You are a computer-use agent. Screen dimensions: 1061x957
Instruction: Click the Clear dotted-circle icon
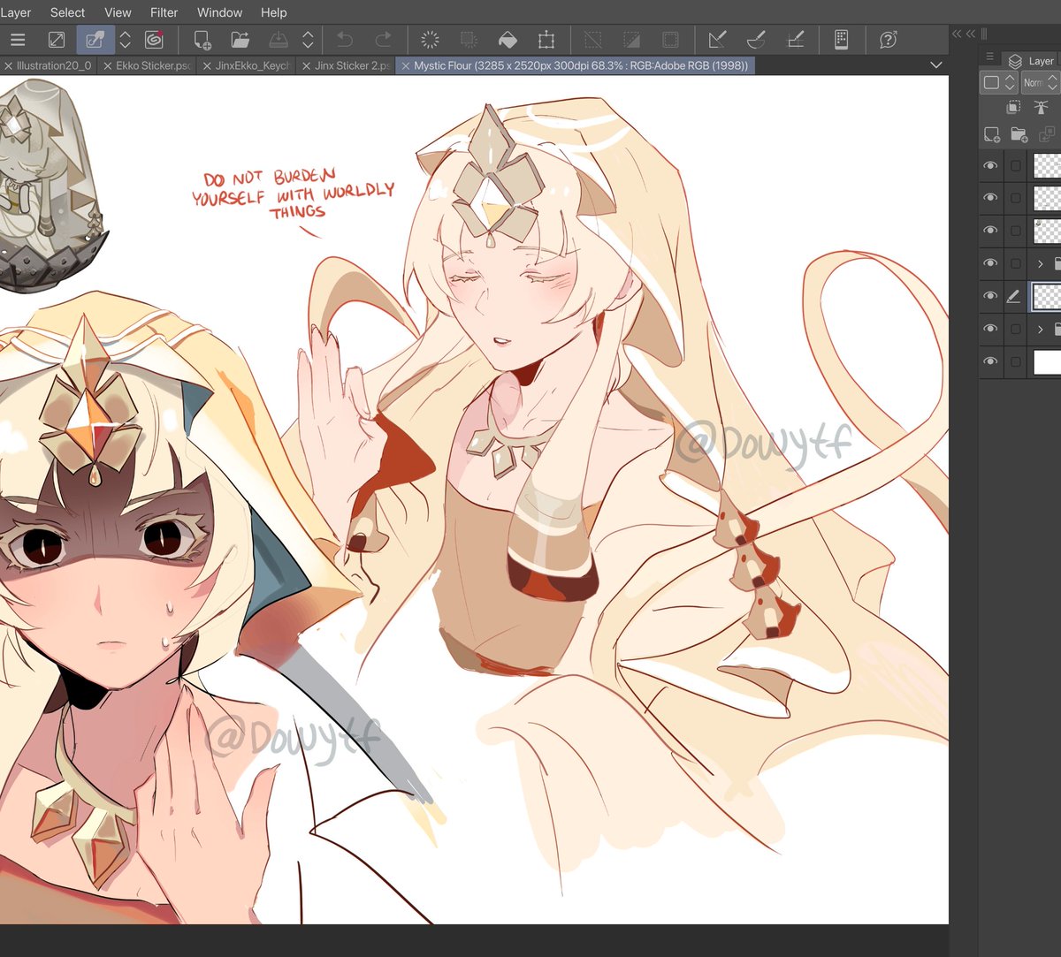click(430, 40)
